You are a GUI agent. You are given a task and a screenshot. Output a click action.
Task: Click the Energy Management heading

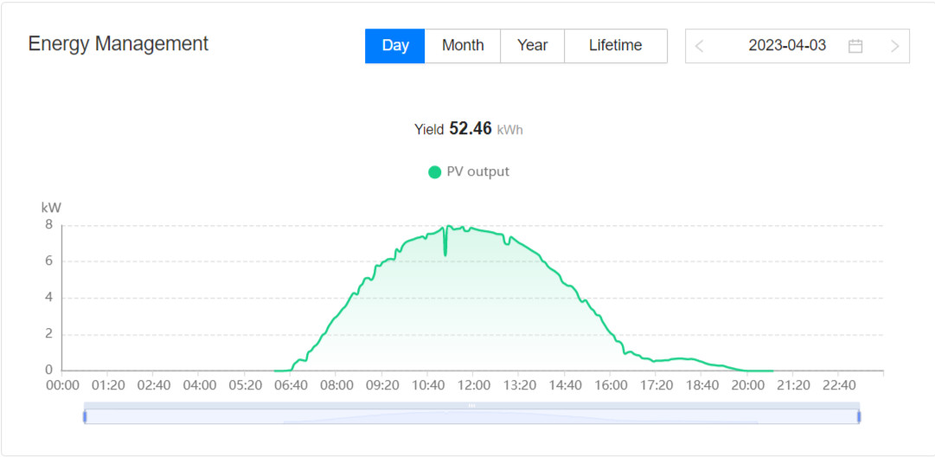coord(118,44)
